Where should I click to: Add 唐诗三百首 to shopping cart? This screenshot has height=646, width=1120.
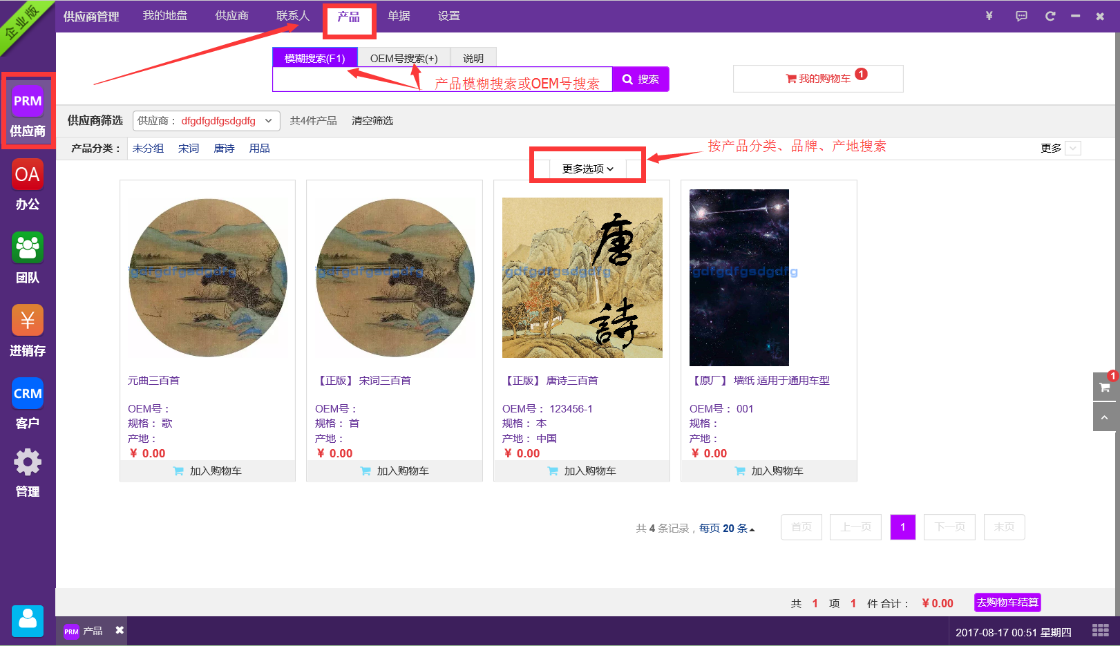(x=582, y=471)
